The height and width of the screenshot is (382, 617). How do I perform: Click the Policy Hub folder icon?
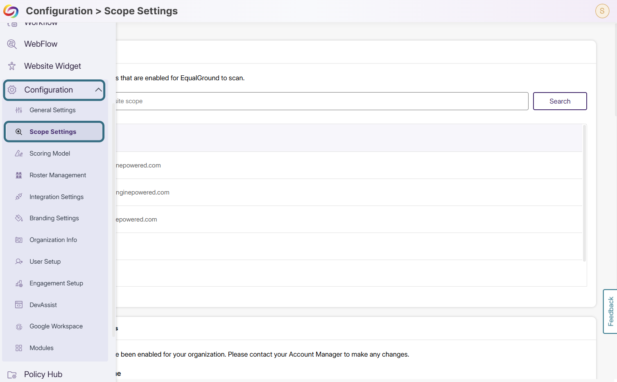pyautogui.click(x=12, y=375)
